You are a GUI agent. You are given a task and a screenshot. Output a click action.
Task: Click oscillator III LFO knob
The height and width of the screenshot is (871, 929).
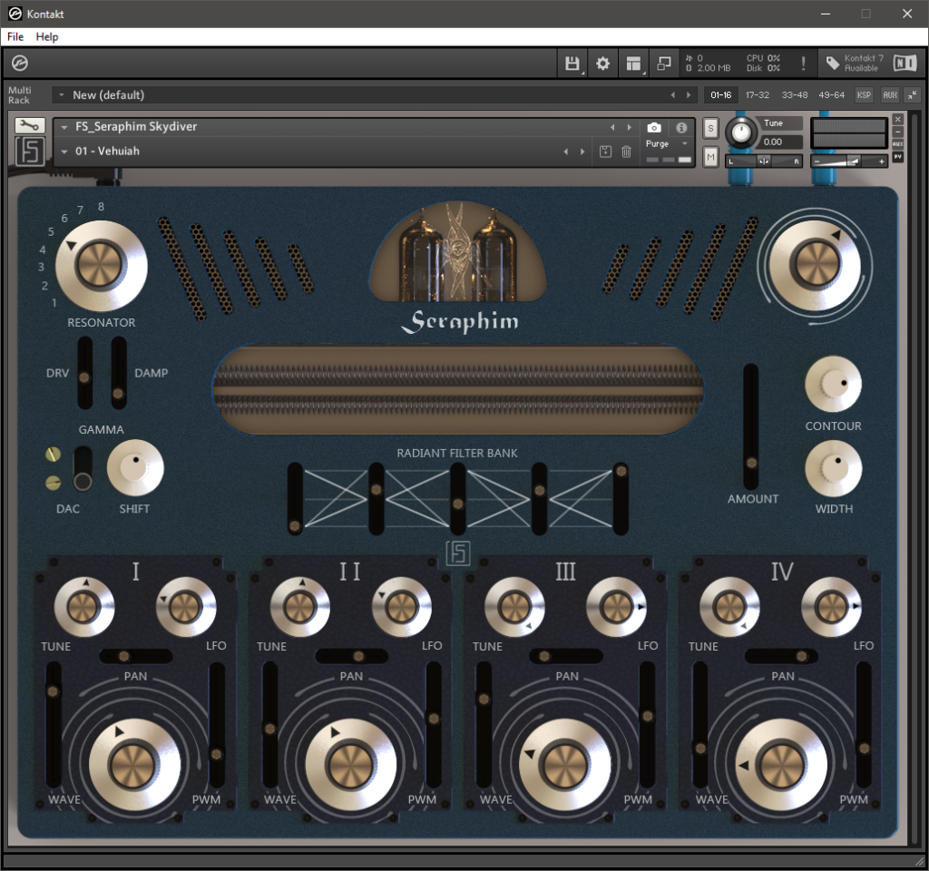point(617,607)
